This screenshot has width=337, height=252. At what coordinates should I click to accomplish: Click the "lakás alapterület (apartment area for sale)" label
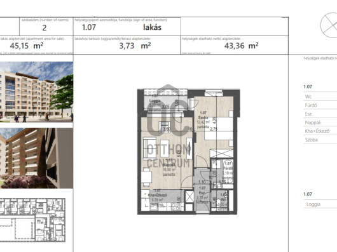coord(32,39)
